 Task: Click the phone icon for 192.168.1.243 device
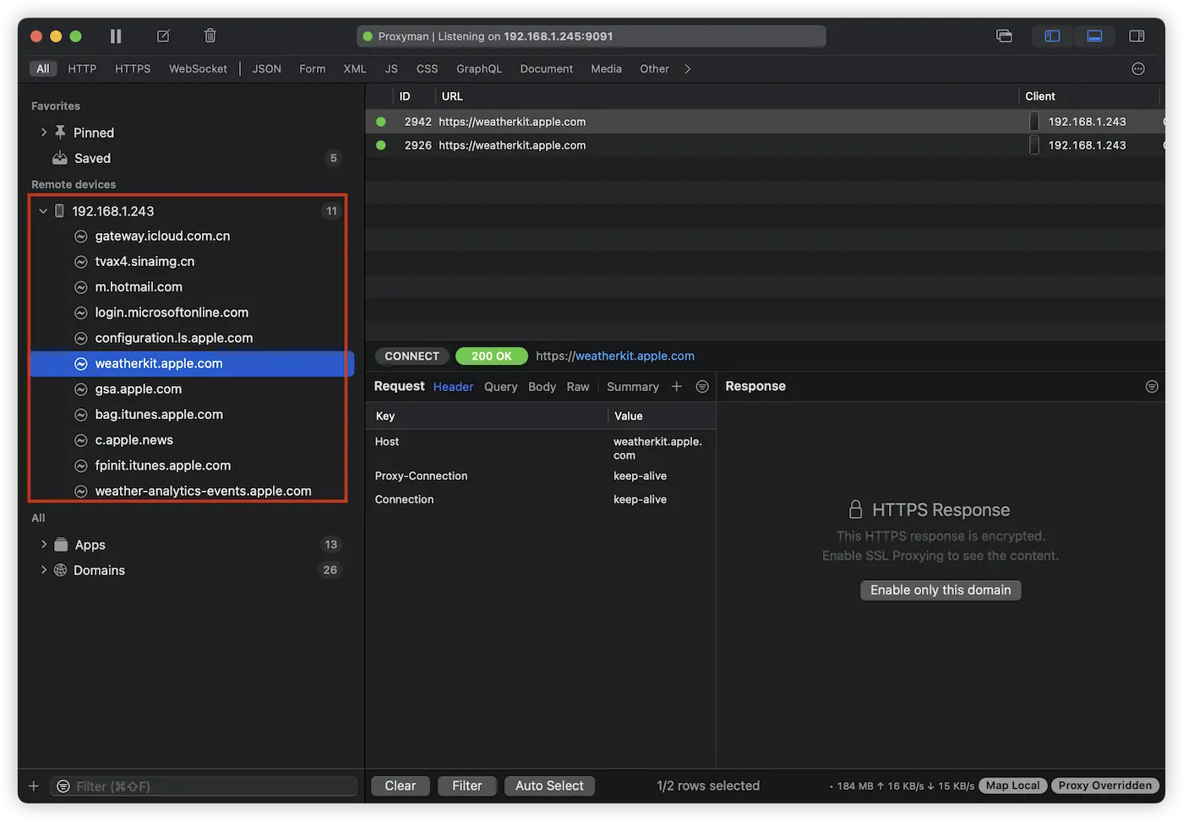tap(59, 211)
